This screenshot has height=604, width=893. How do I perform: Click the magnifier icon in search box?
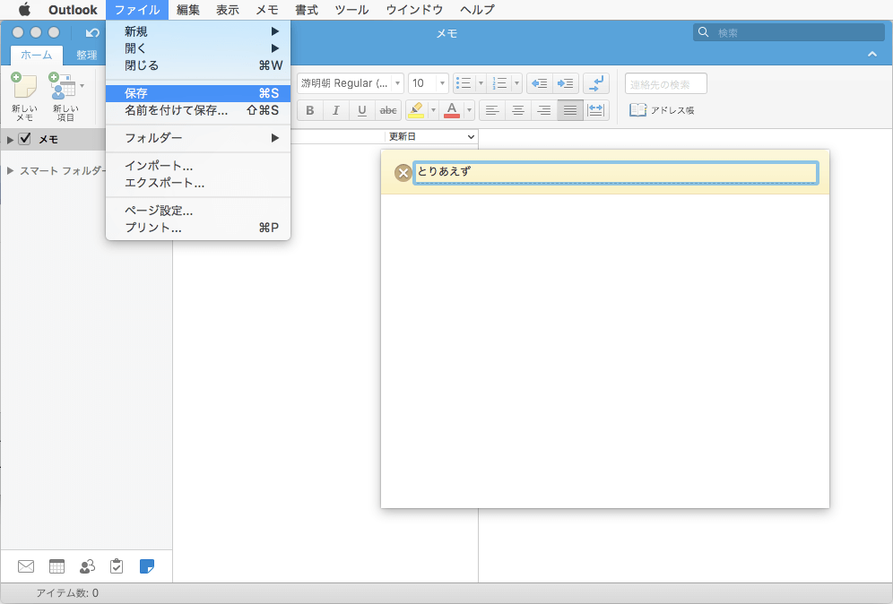pyautogui.click(x=703, y=32)
